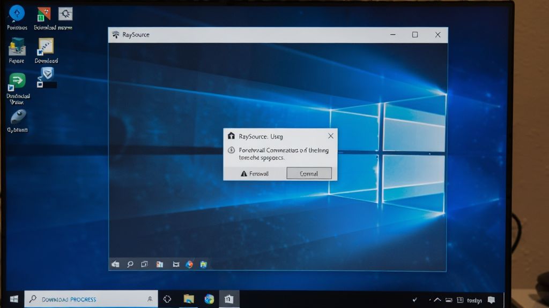Screen dimensions: 549x308
Task: Close the RaySource main window
Action: pyautogui.click(x=437, y=35)
